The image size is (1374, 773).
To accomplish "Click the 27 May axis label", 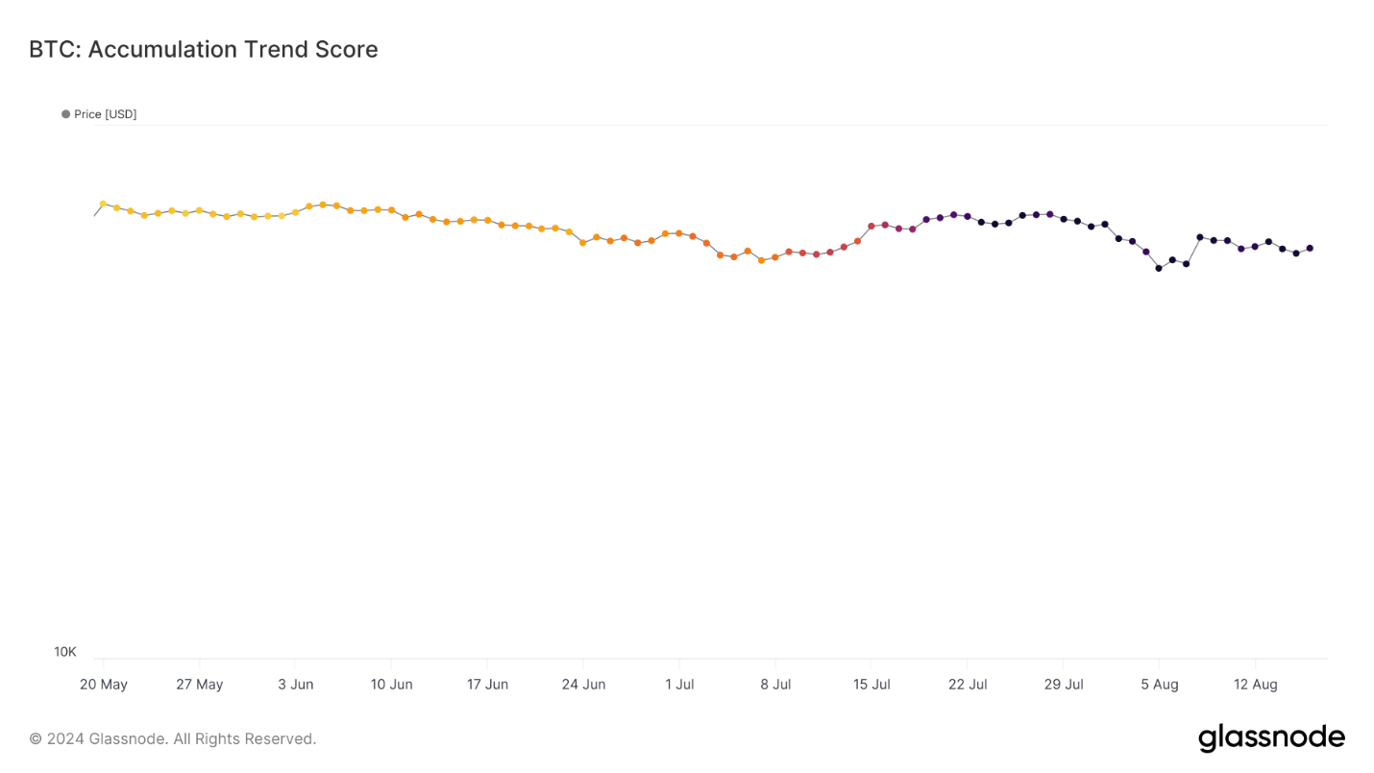I will tap(200, 685).
